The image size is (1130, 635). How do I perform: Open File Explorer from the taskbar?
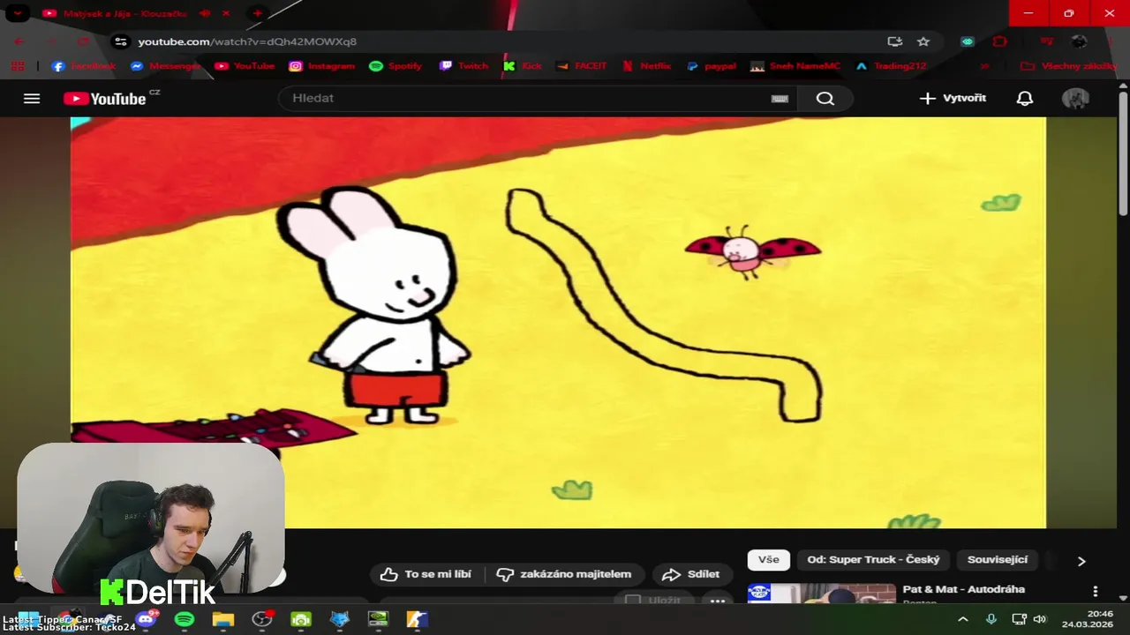[222, 619]
